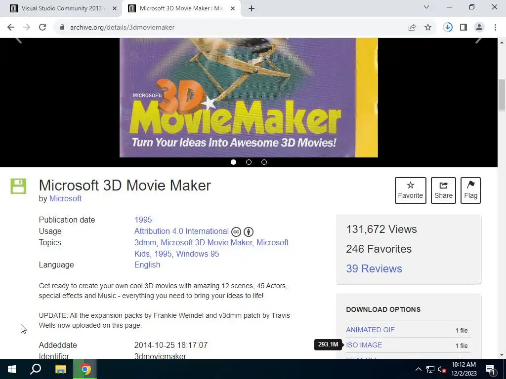506x379 pixels.
Task: Click the 246 Favorites text
Action: tap(379, 249)
